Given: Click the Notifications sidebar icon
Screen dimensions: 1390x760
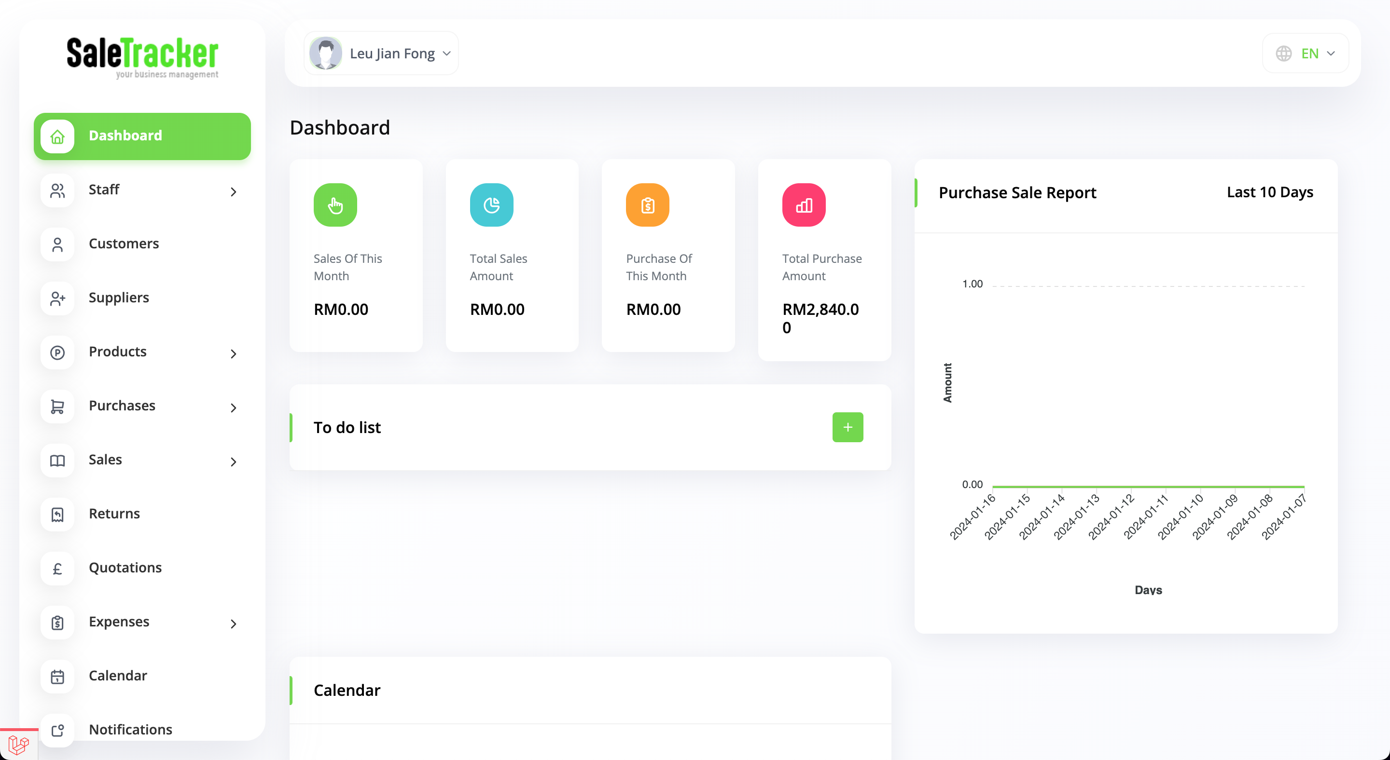Looking at the screenshot, I should [x=57, y=730].
